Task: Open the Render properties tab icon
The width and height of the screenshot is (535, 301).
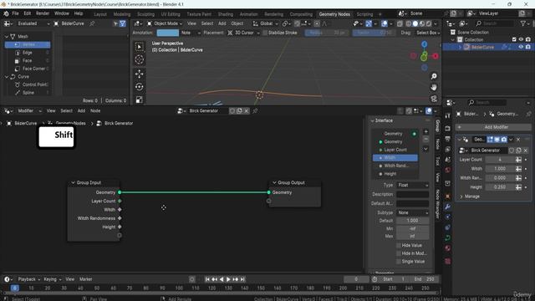Action: pyautogui.click(x=448, y=128)
